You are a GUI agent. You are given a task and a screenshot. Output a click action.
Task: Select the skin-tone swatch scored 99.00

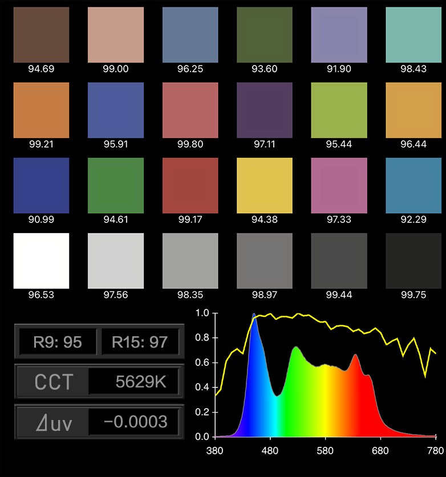[116, 35]
